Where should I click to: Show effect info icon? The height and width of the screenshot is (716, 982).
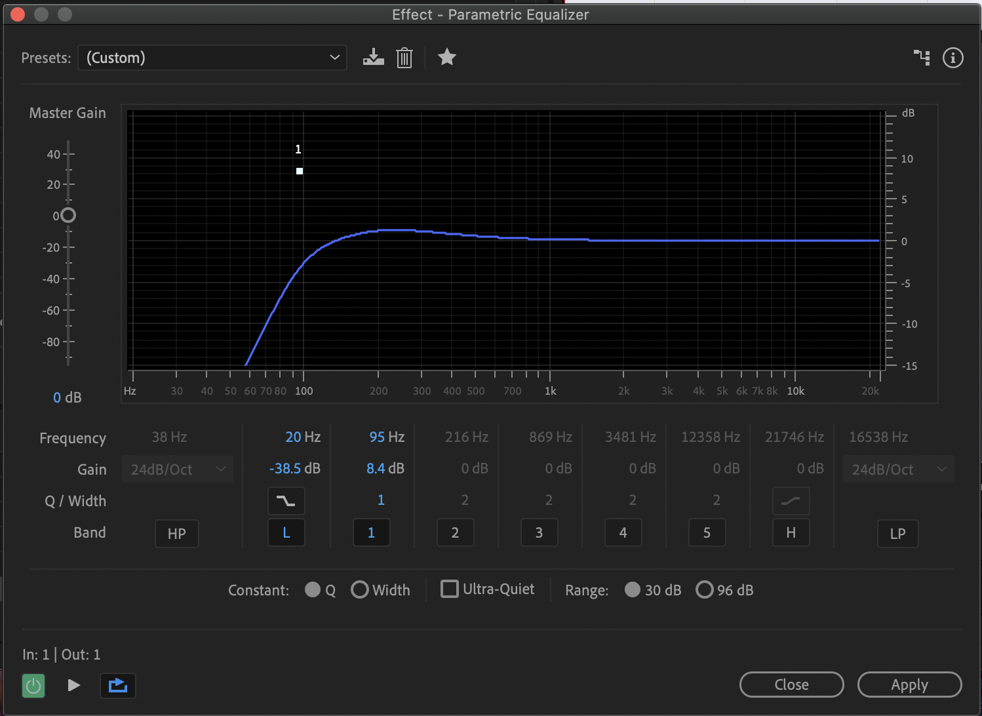pos(953,58)
